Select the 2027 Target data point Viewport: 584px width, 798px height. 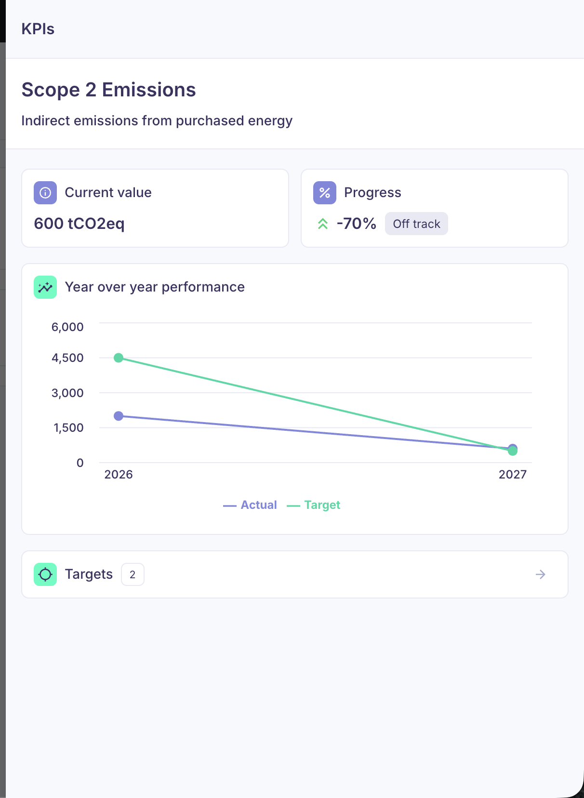coord(513,452)
